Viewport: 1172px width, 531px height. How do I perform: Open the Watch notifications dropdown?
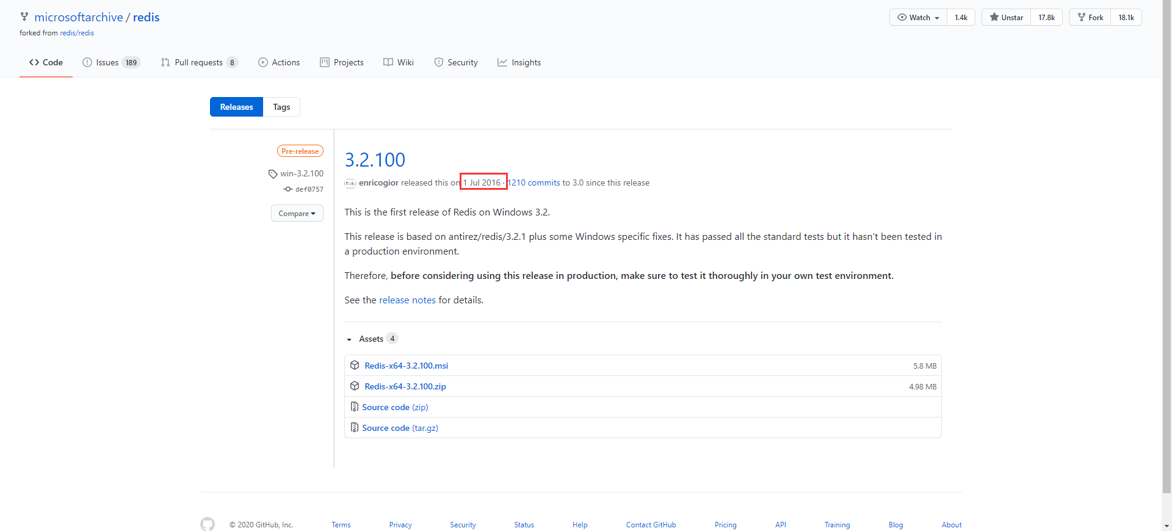point(918,17)
